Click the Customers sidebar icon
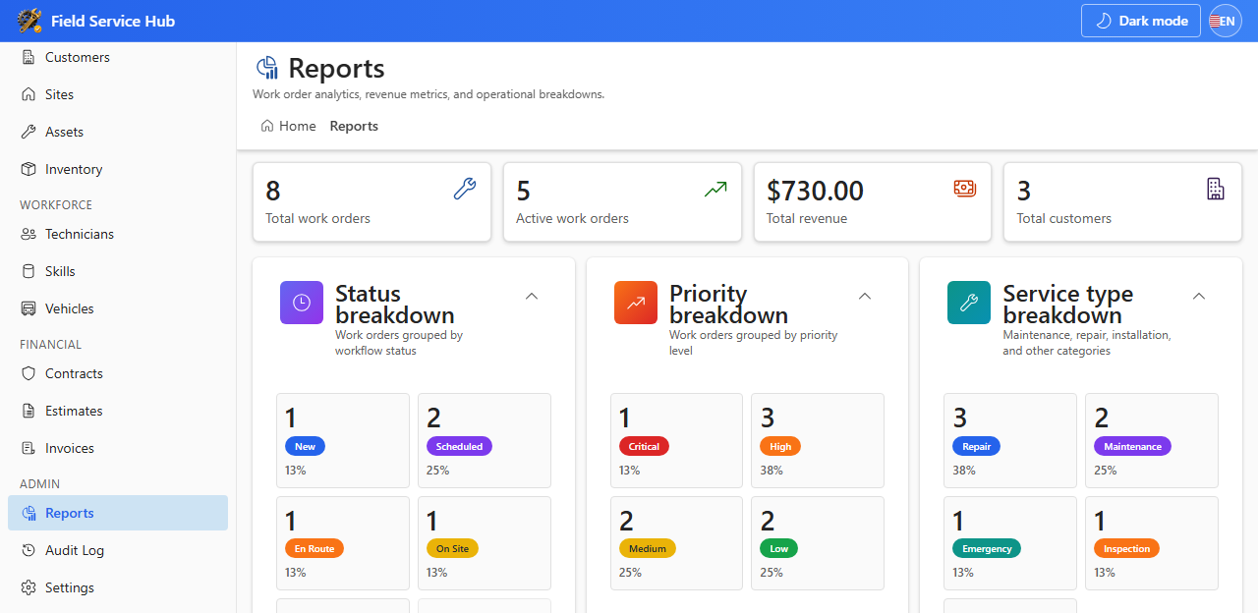1258x613 pixels. coord(29,57)
